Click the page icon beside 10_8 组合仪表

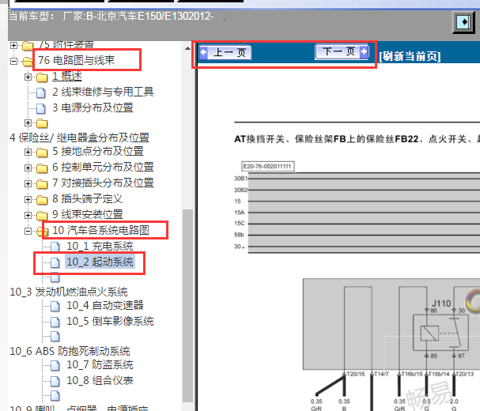pos(55,381)
